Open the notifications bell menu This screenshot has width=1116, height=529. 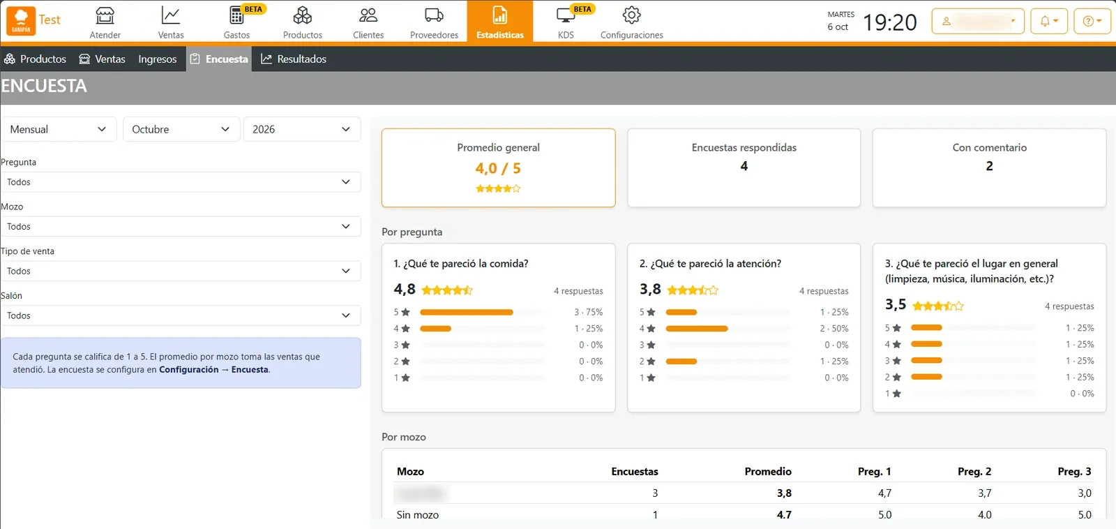tap(1049, 21)
